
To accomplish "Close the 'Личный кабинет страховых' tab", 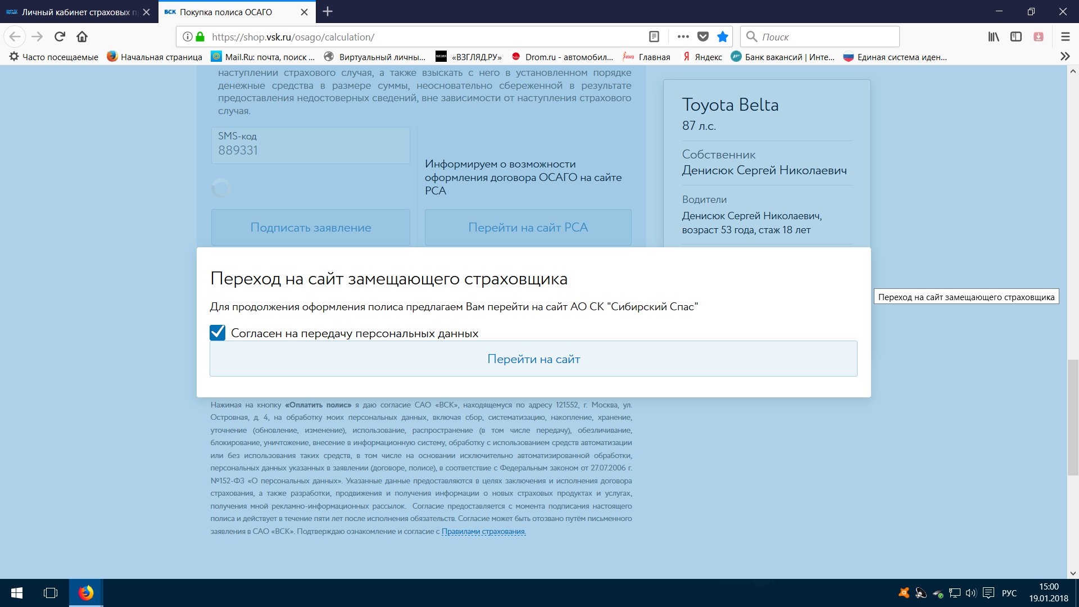I will click(x=147, y=12).
